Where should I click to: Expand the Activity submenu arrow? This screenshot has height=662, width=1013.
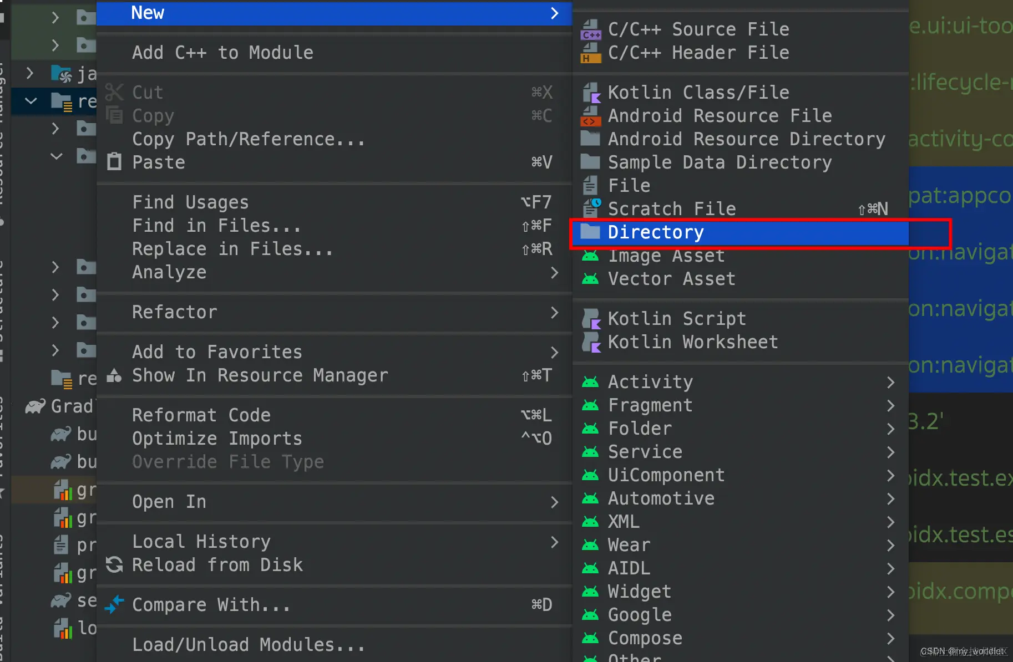pos(890,382)
